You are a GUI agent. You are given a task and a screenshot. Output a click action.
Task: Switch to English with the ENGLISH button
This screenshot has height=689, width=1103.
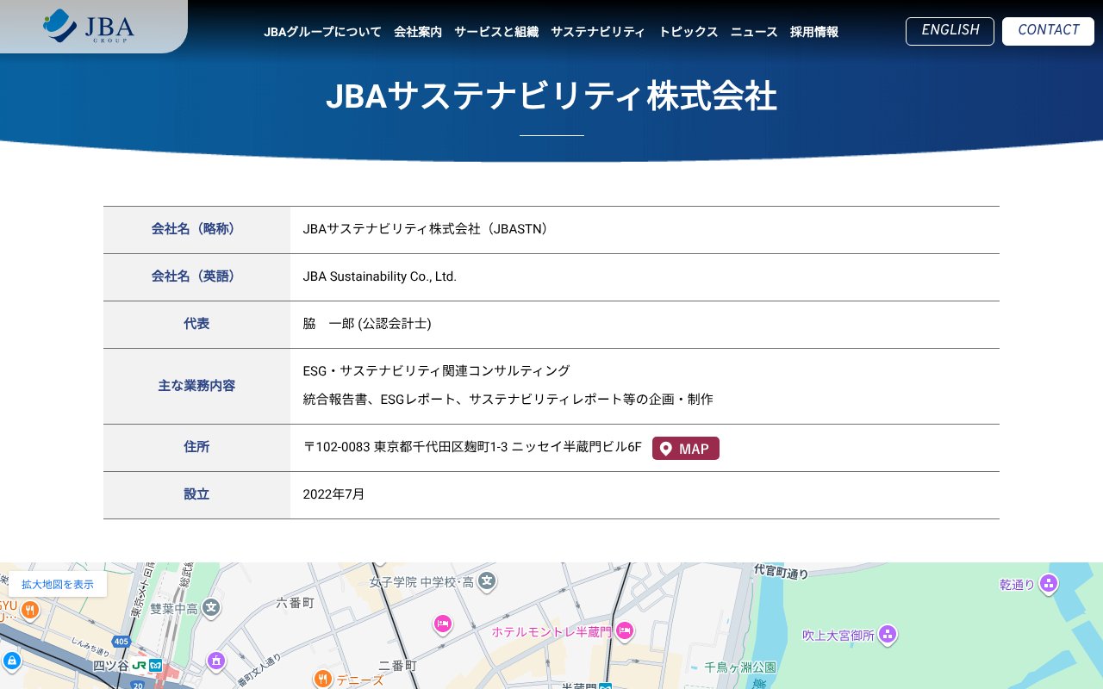950,30
